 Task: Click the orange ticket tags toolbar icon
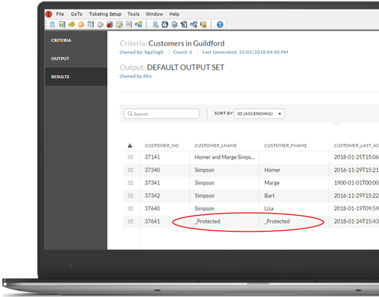[81, 25]
